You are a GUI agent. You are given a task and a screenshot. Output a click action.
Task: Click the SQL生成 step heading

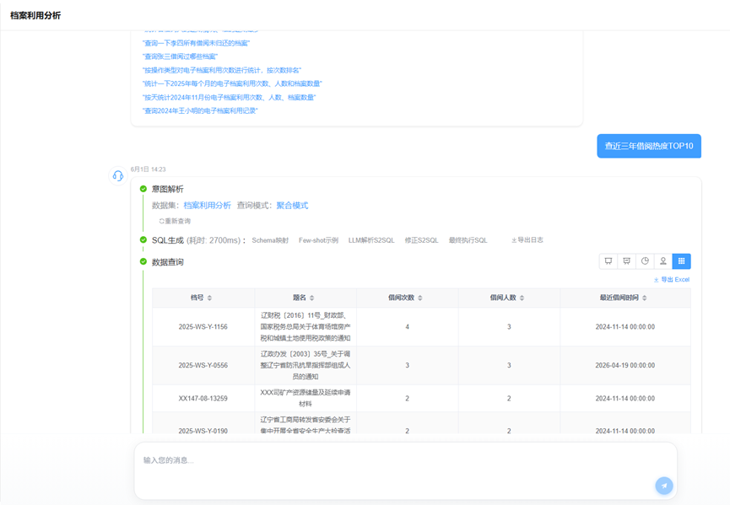[168, 240]
